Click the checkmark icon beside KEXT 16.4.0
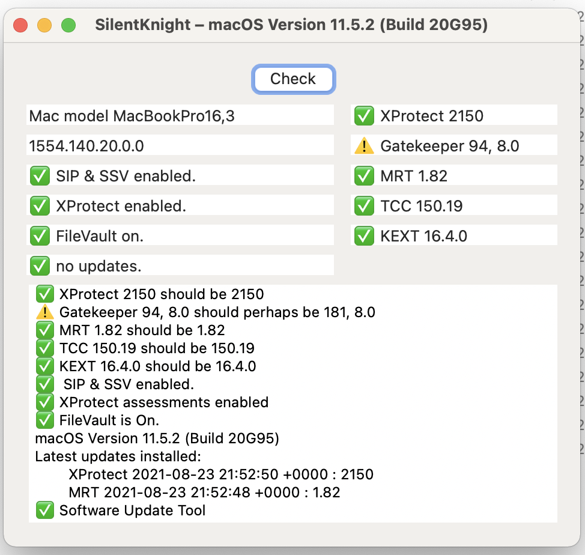 click(x=364, y=236)
